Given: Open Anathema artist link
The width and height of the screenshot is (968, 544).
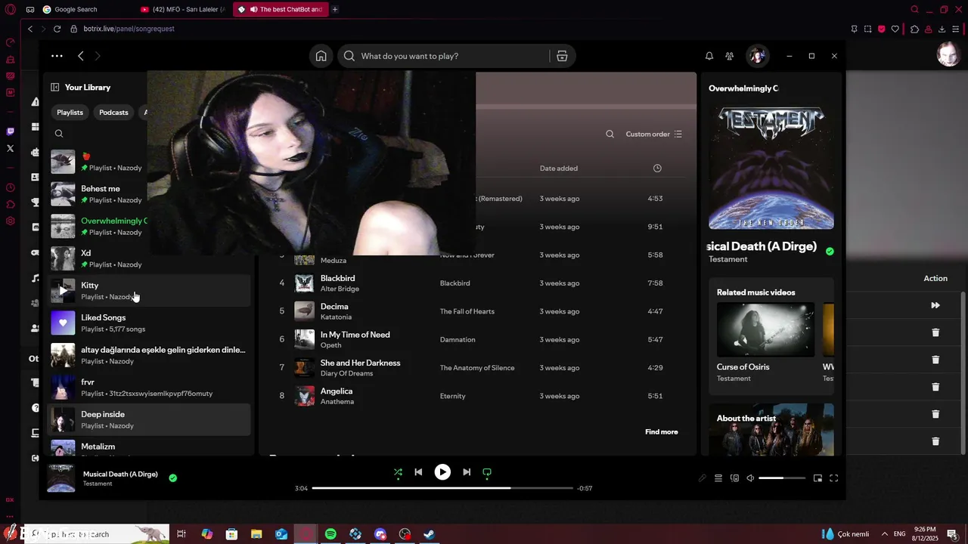Looking at the screenshot, I should click(x=337, y=402).
